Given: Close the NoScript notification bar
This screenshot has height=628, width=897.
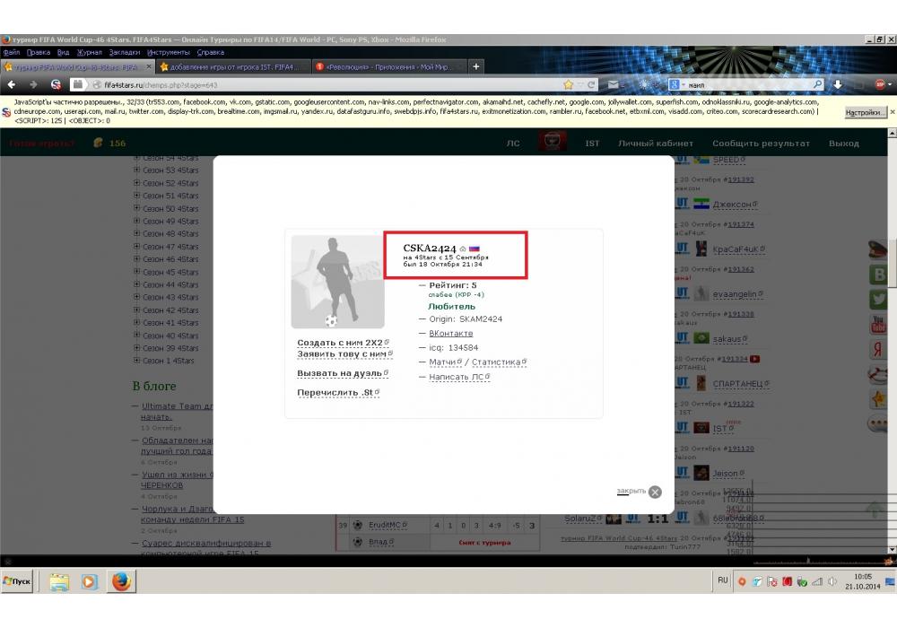Looking at the screenshot, I should click(x=892, y=112).
